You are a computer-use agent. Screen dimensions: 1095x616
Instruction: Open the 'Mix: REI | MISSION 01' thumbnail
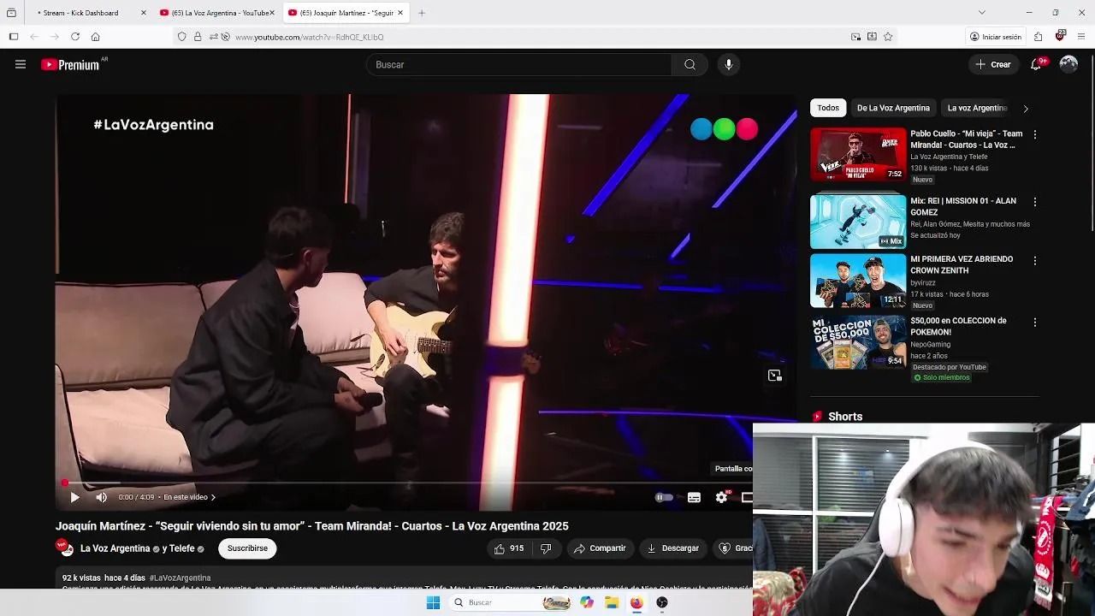click(858, 222)
